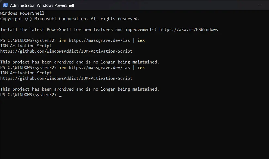Screen dimensions: 269x159
Task: Click the second 'iex' command word
Action: (141, 68)
